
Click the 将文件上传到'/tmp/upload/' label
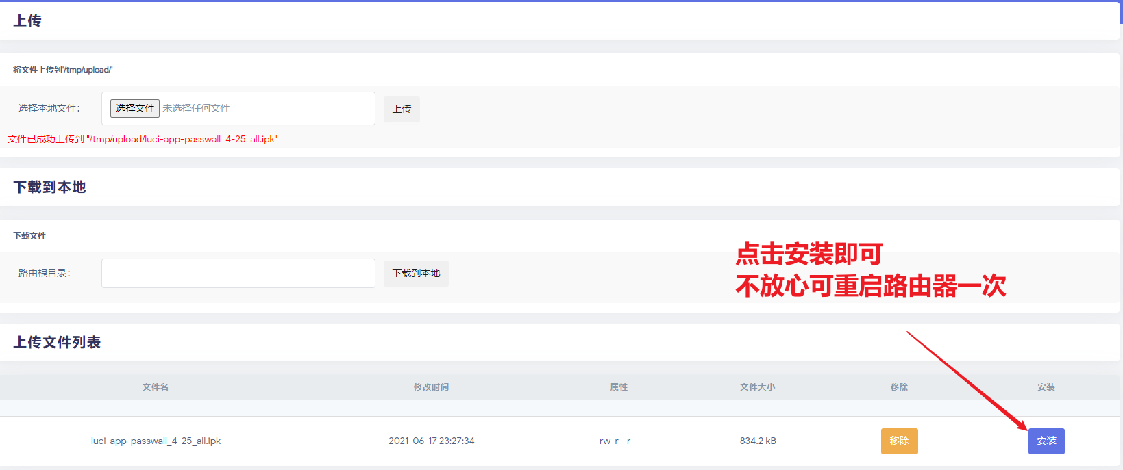(x=63, y=70)
